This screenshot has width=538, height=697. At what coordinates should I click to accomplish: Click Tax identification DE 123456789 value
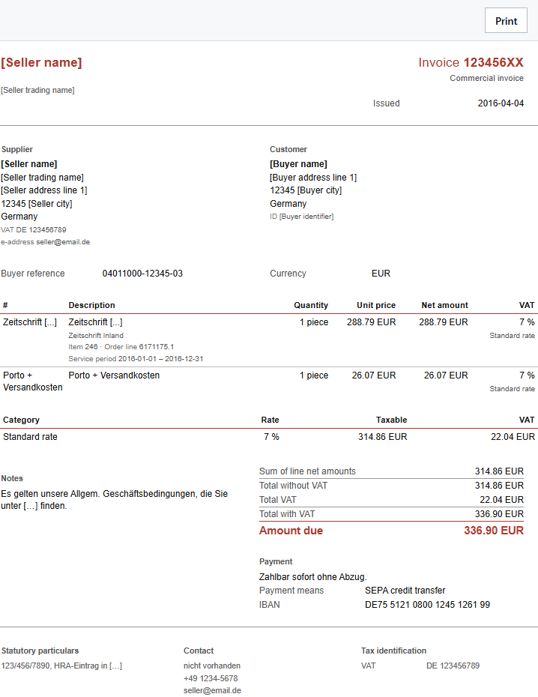tap(453, 666)
